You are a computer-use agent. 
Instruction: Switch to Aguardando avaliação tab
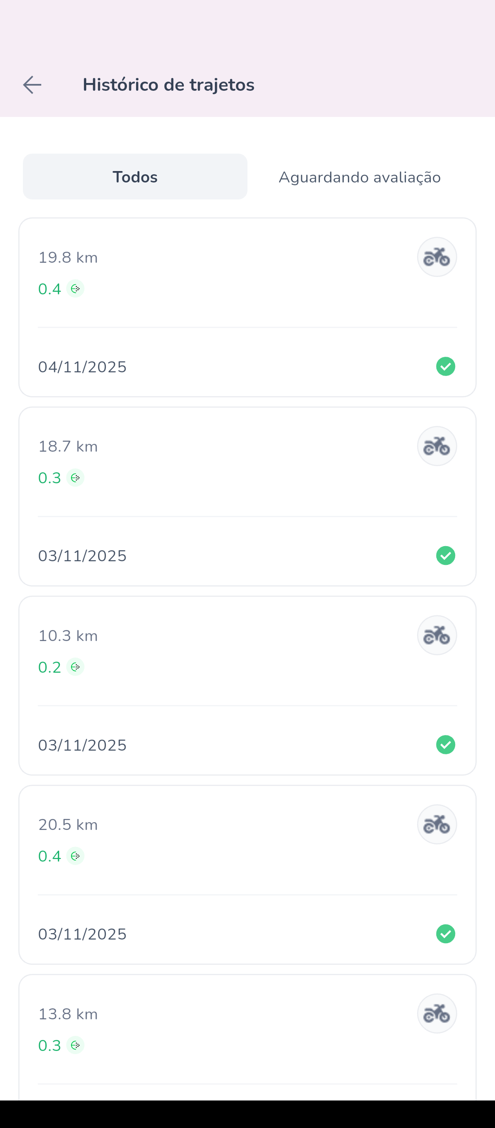[360, 177]
